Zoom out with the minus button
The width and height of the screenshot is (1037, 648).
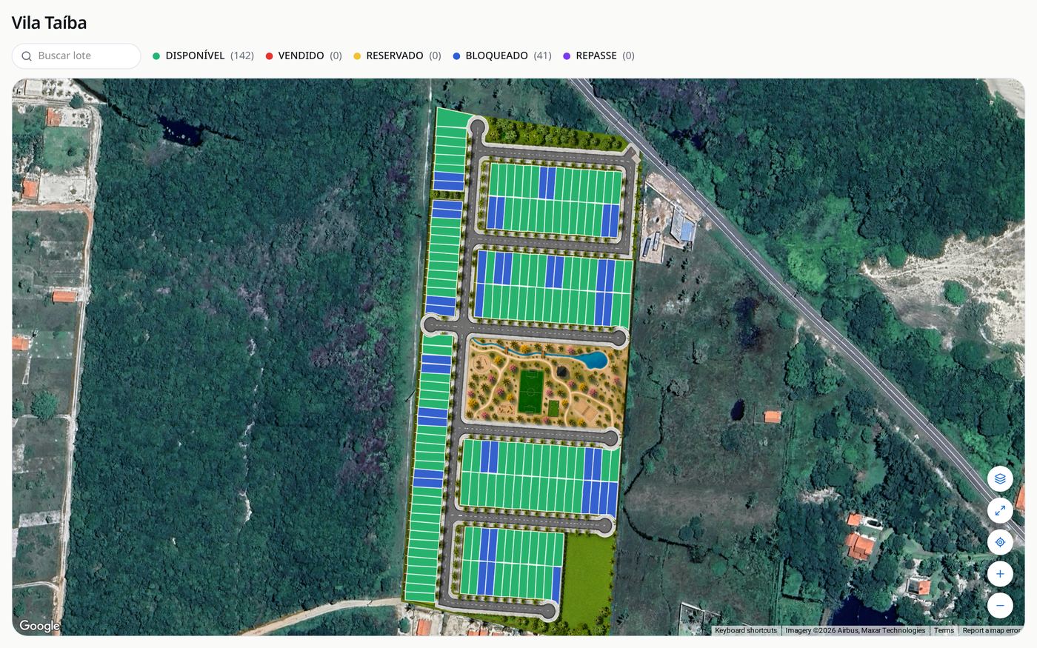[1000, 606]
